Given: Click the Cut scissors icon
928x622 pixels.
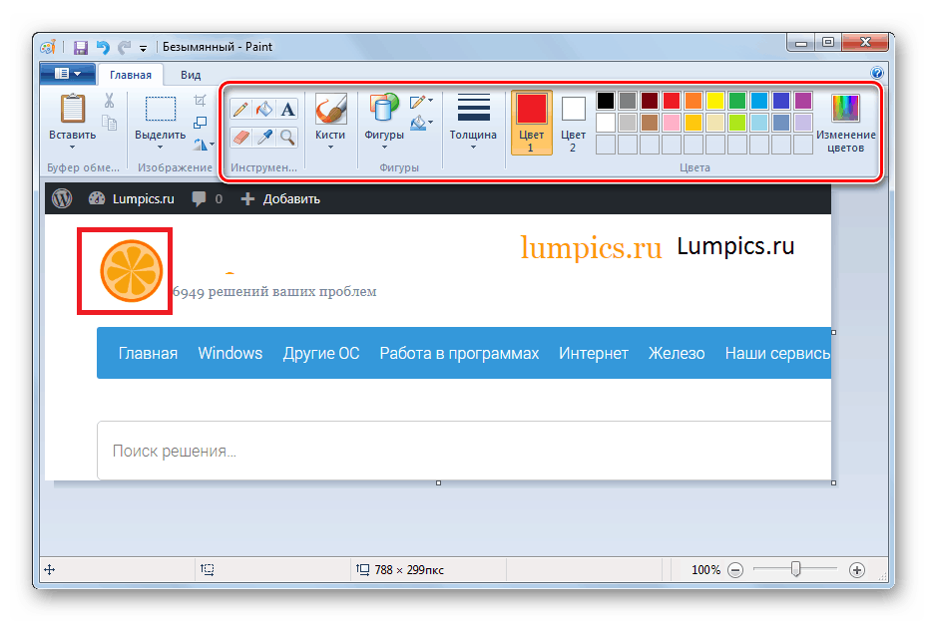Looking at the screenshot, I should tap(108, 100).
